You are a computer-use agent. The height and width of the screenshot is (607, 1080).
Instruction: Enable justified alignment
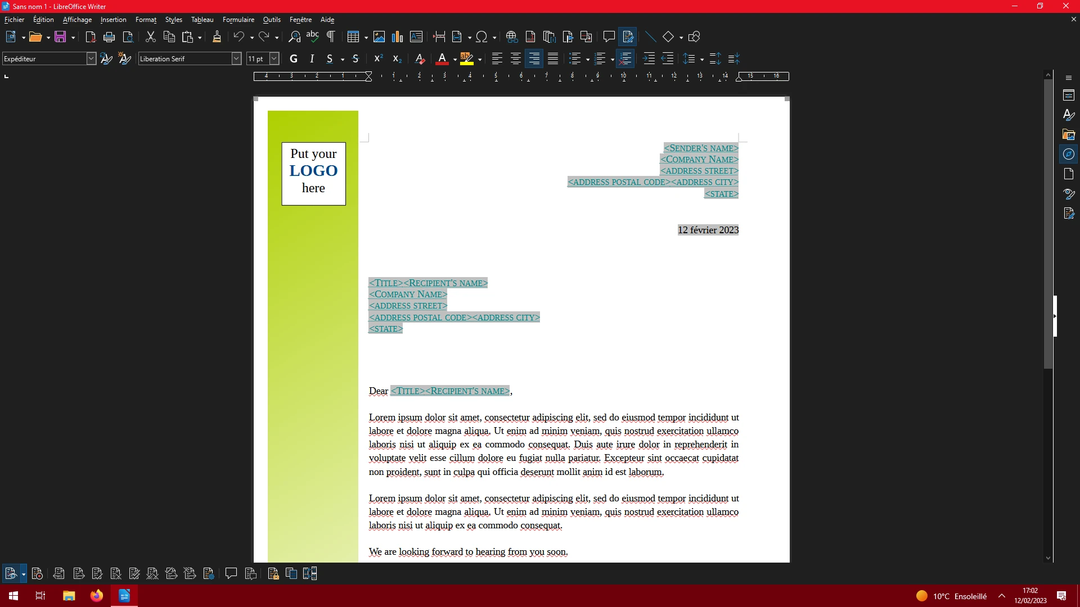pos(553,58)
